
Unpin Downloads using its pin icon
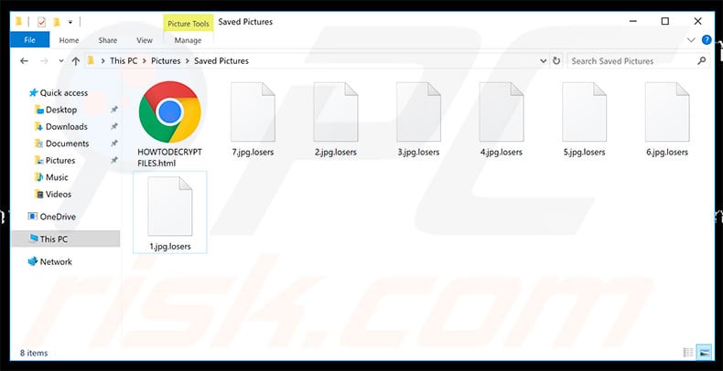click(x=113, y=127)
